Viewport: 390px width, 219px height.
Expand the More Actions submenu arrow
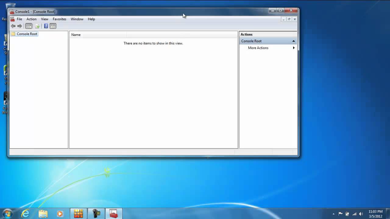point(294,48)
